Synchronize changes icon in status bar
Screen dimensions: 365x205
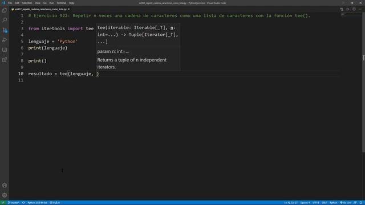coord(23,203)
